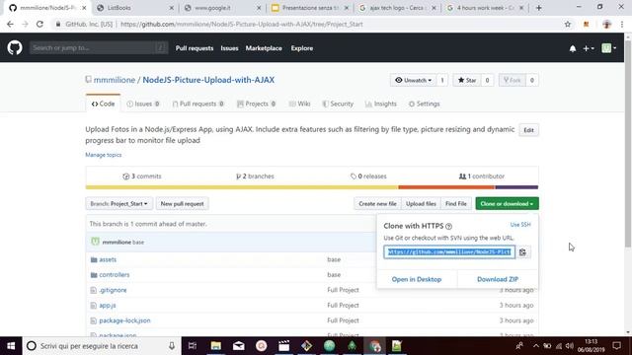Open the Windows notification center
632x355 pixels.
tap(616, 346)
